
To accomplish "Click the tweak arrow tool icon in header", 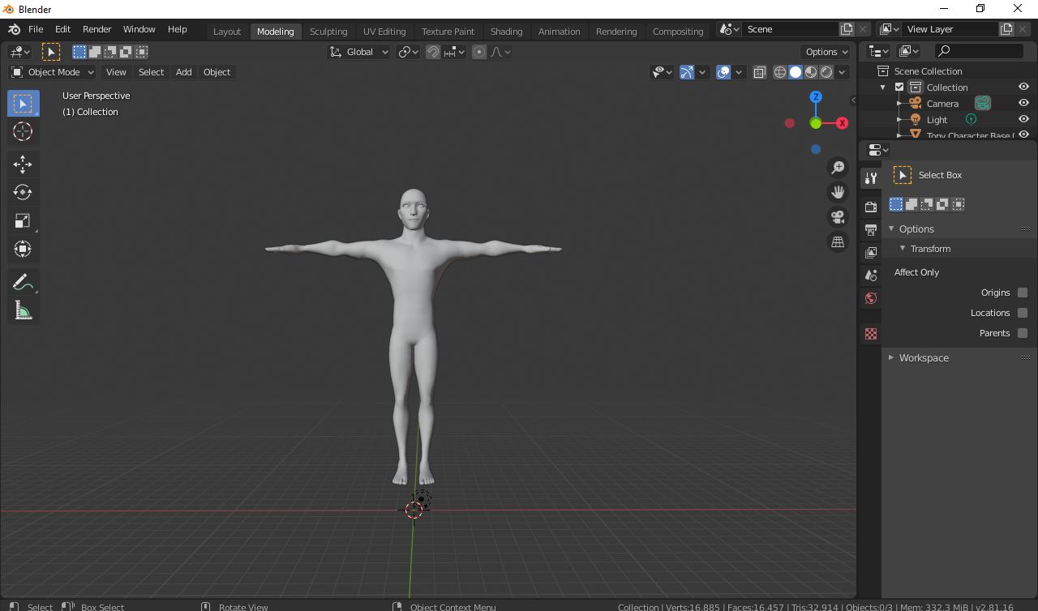I will coord(51,52).
